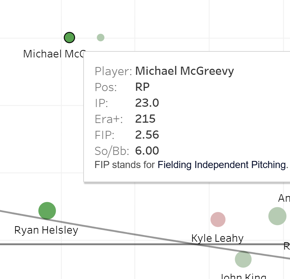Click the So/Bb value 6.00 in tooltip
The width and height of the screenshot is (290, 279).
pyautogui.click(x=147, y=151)
